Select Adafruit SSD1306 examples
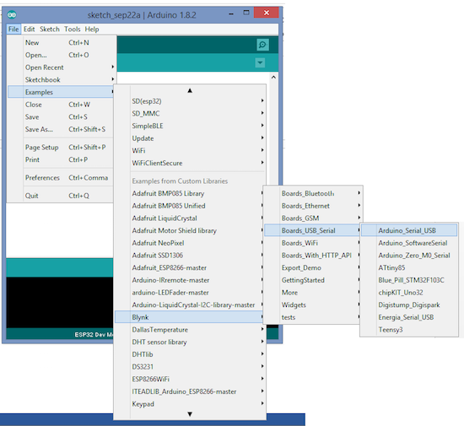 [189, 256]
